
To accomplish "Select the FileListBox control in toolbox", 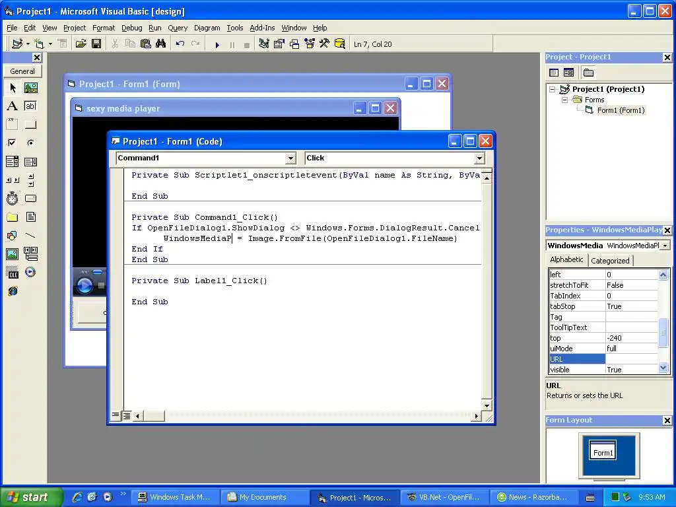I will (30, 217).
